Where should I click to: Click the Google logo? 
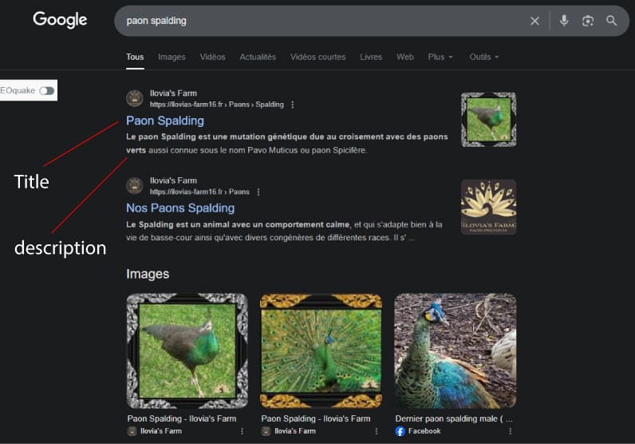60,20
